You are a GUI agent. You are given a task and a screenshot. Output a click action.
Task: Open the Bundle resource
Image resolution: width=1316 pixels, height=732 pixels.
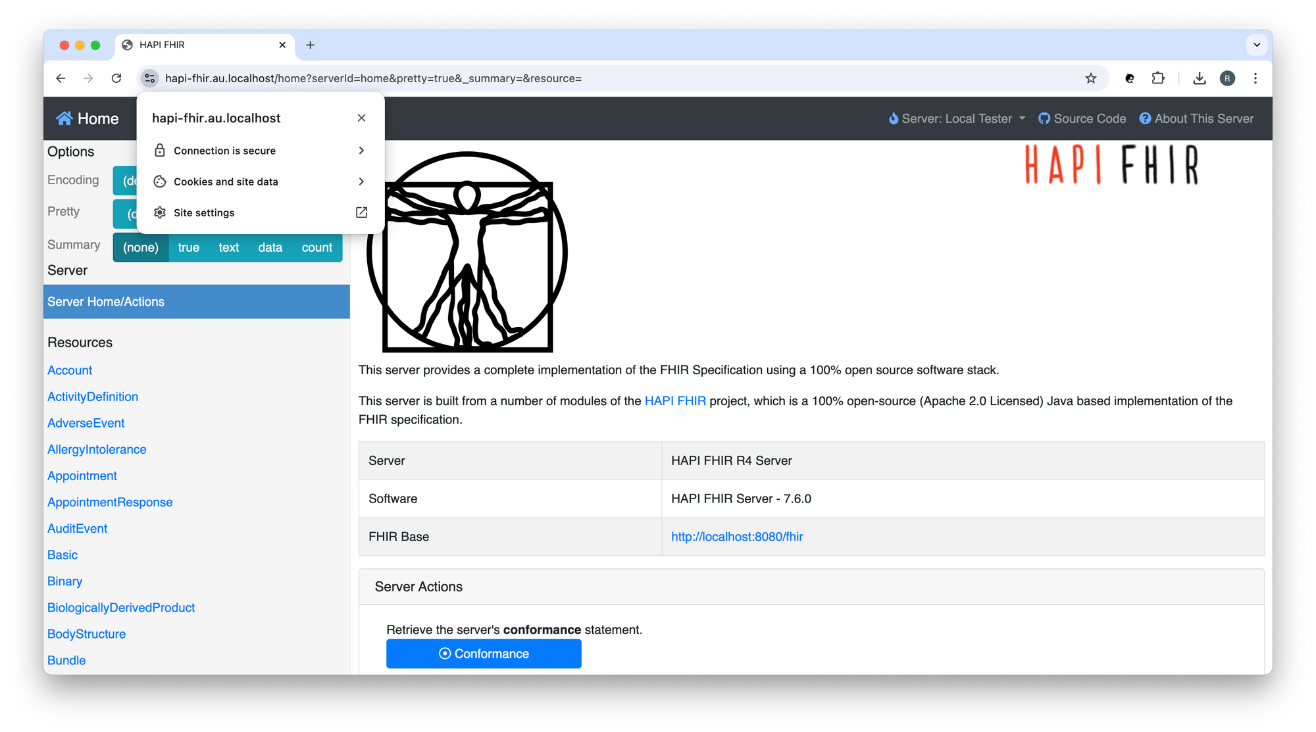click(x=66, y=660)
